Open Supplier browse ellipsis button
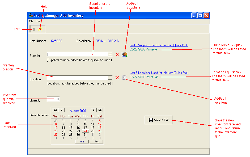Image resolution: width=250 pixels, height=157 pixels. pyautogui.click(x=110, y=54)
